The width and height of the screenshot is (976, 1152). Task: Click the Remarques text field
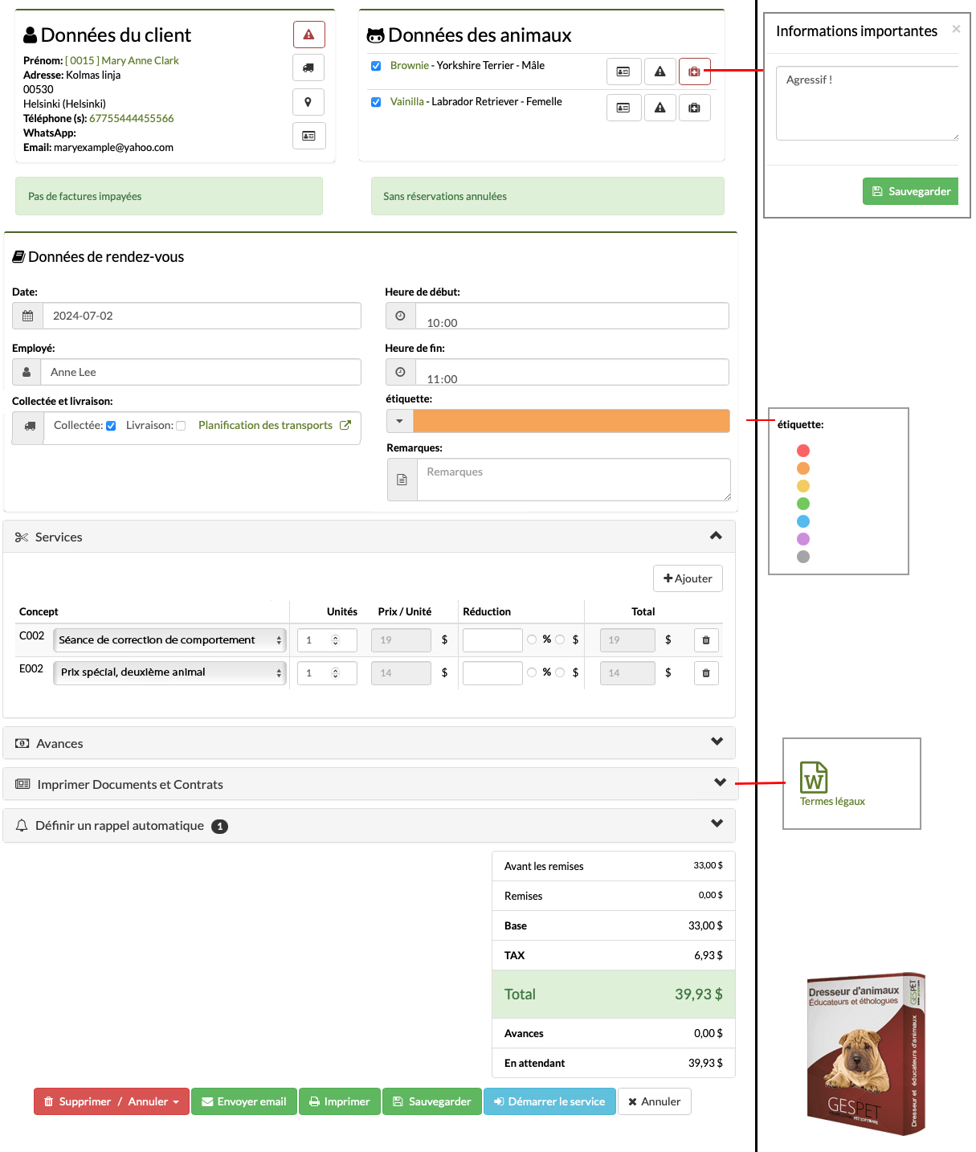click(574, 480)
